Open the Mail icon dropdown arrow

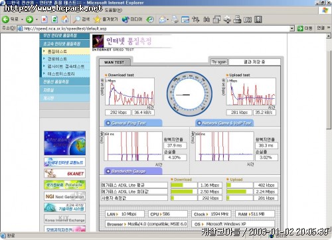pos(168,19)
